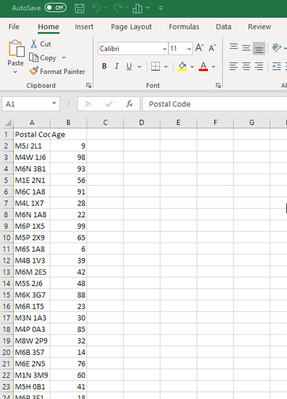Select cell containing M4W 1J6
The height and width of the screenshot is (399, 287).
(32, 158)
